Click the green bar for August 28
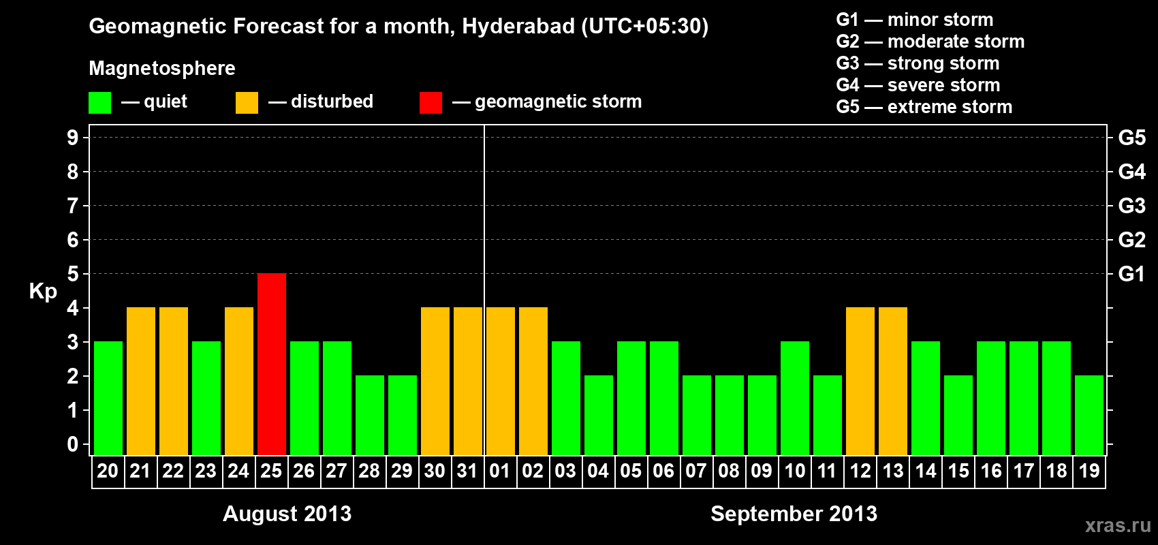 [x=370, y=416]
